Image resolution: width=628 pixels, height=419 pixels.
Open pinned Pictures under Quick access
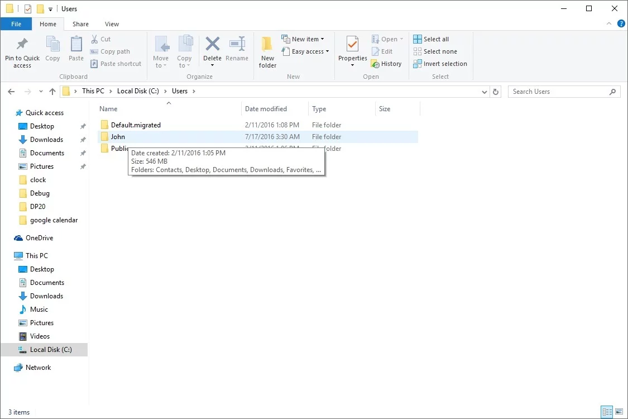click(42, 166)
